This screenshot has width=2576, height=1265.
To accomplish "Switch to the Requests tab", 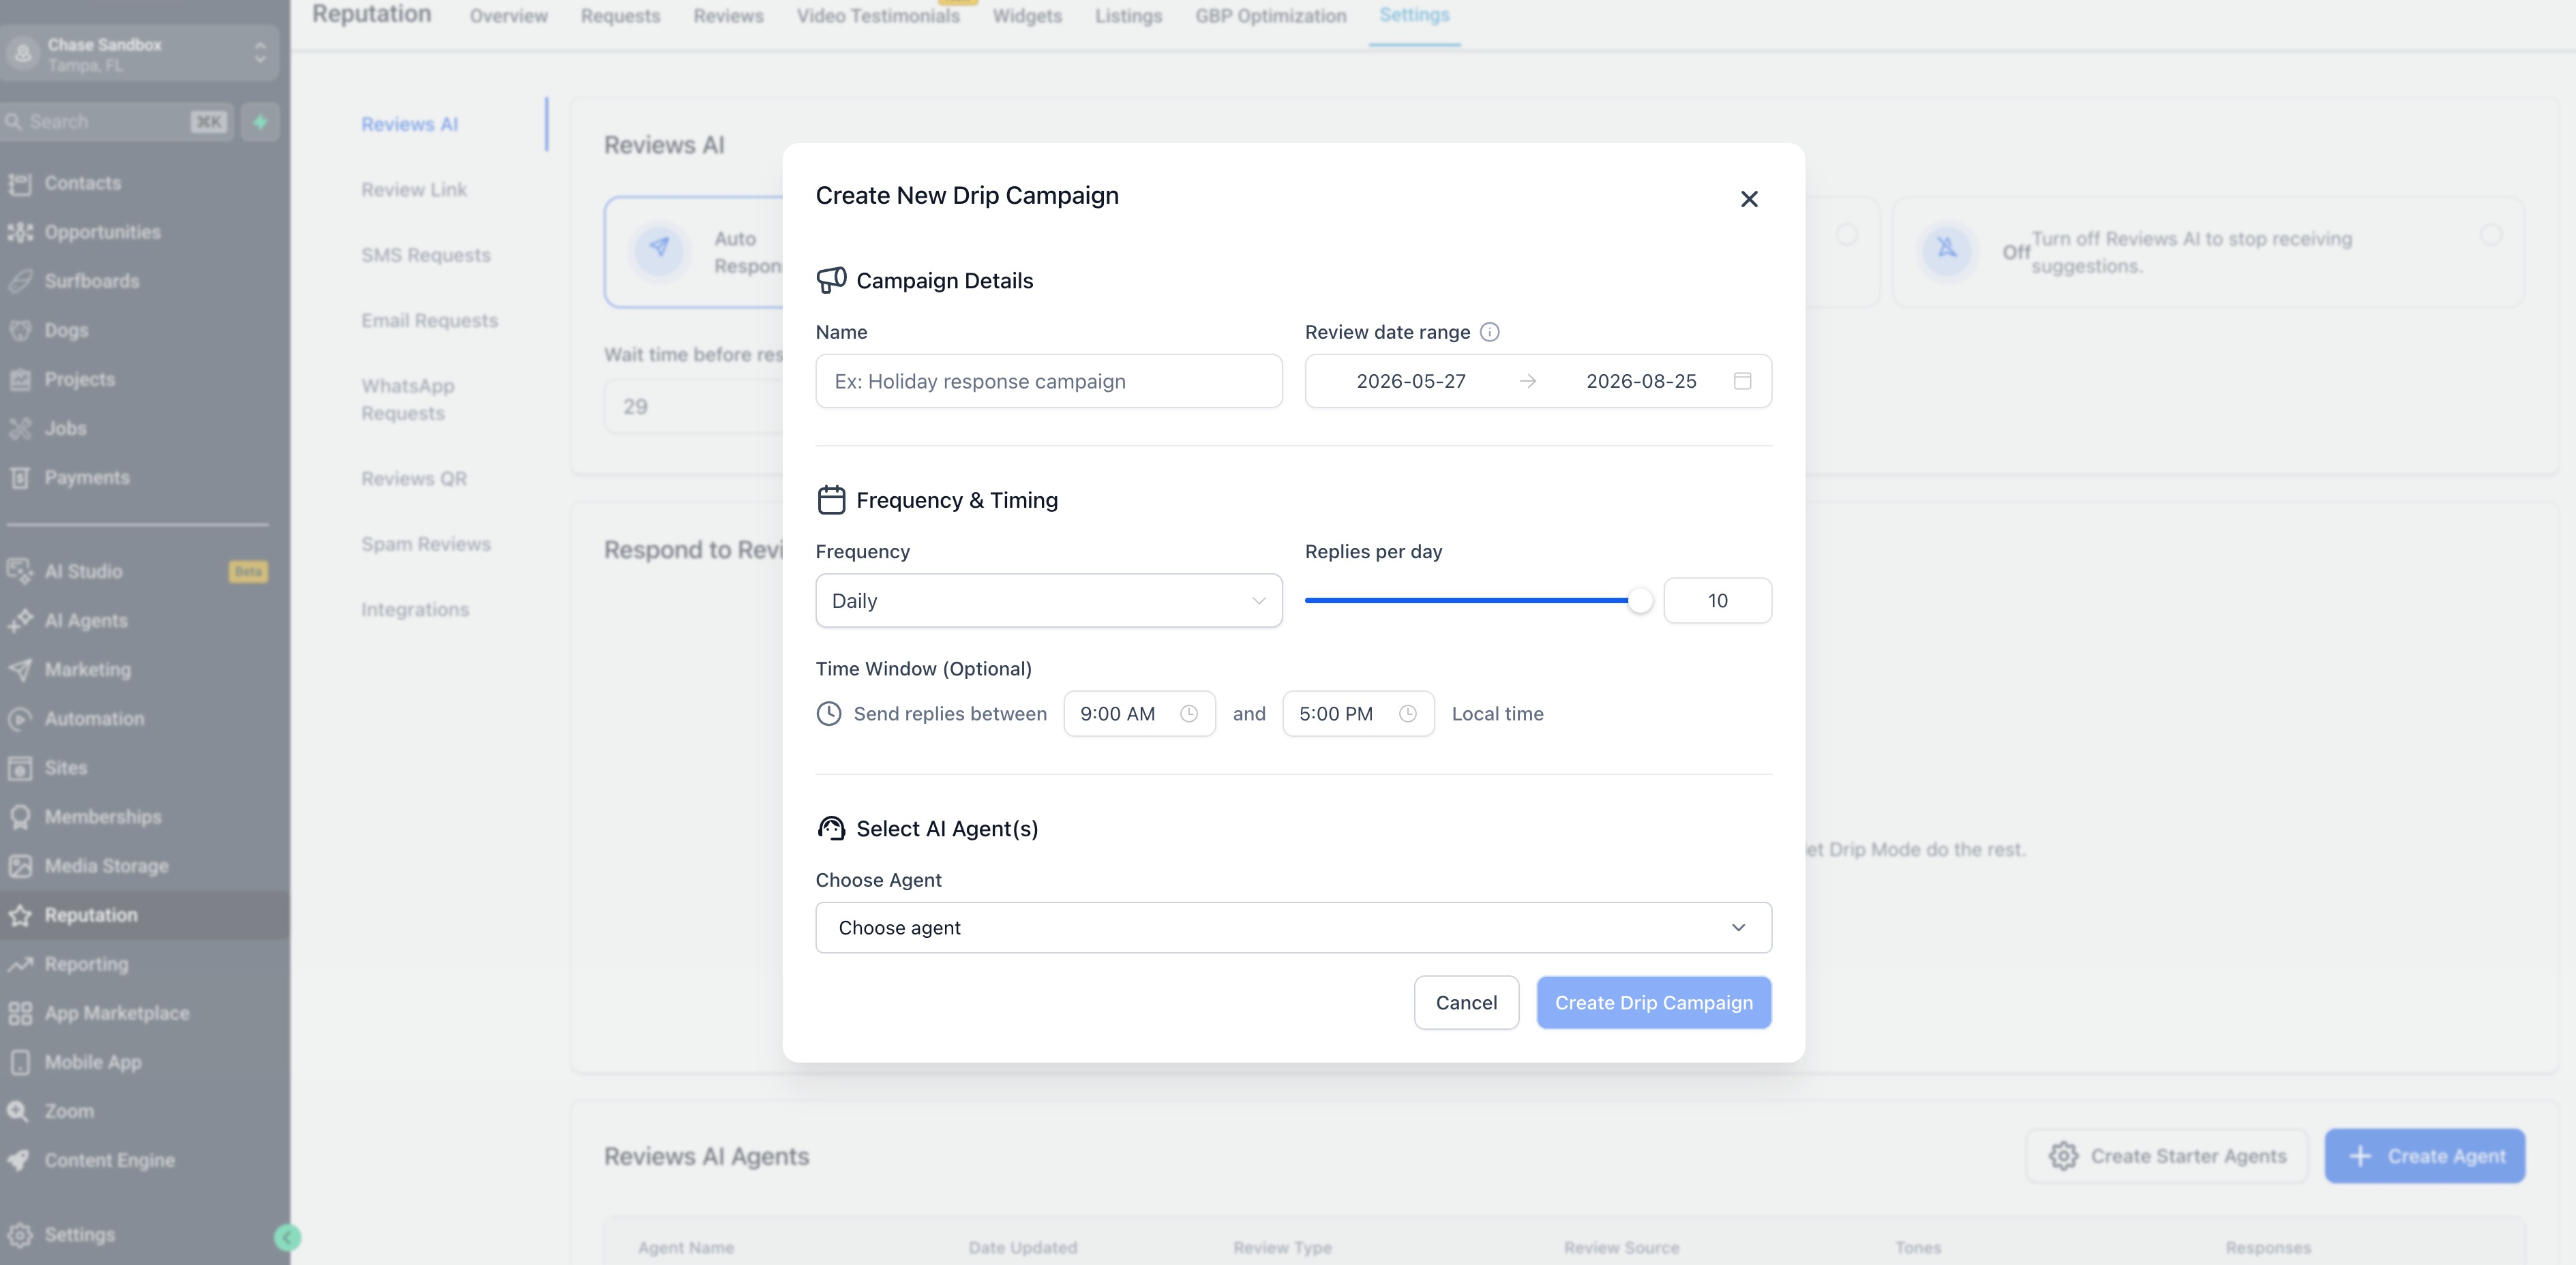I will point(620,16).
